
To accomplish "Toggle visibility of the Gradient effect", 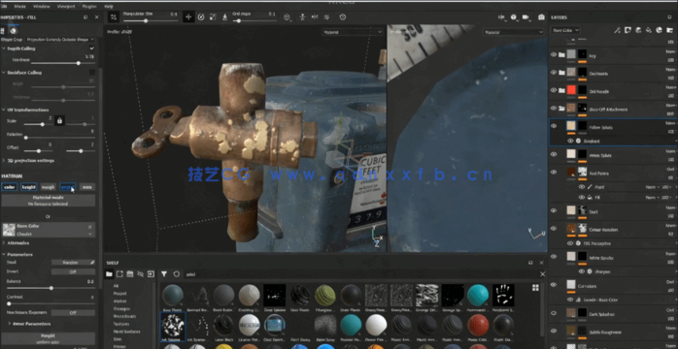I will tap(570, 142).
